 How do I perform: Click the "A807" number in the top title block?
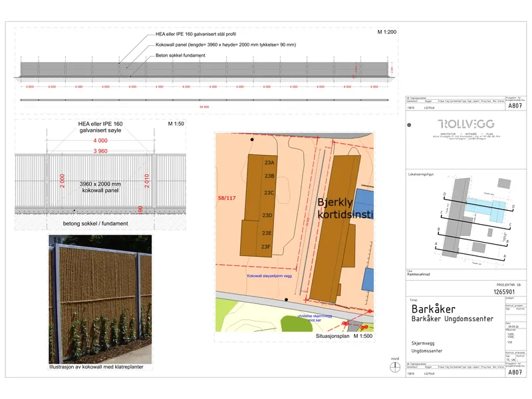click(515, 106)
